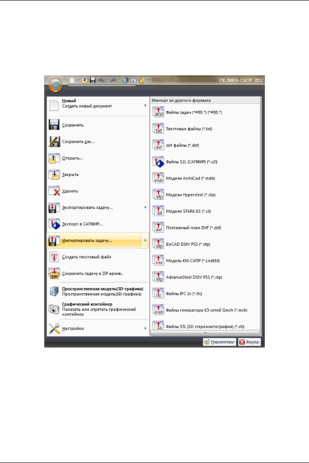Image resolution: width=309 pixels, height=463 pixels.
Task: Click the scroll-down arrow below import list
Action: pos(205,333)
